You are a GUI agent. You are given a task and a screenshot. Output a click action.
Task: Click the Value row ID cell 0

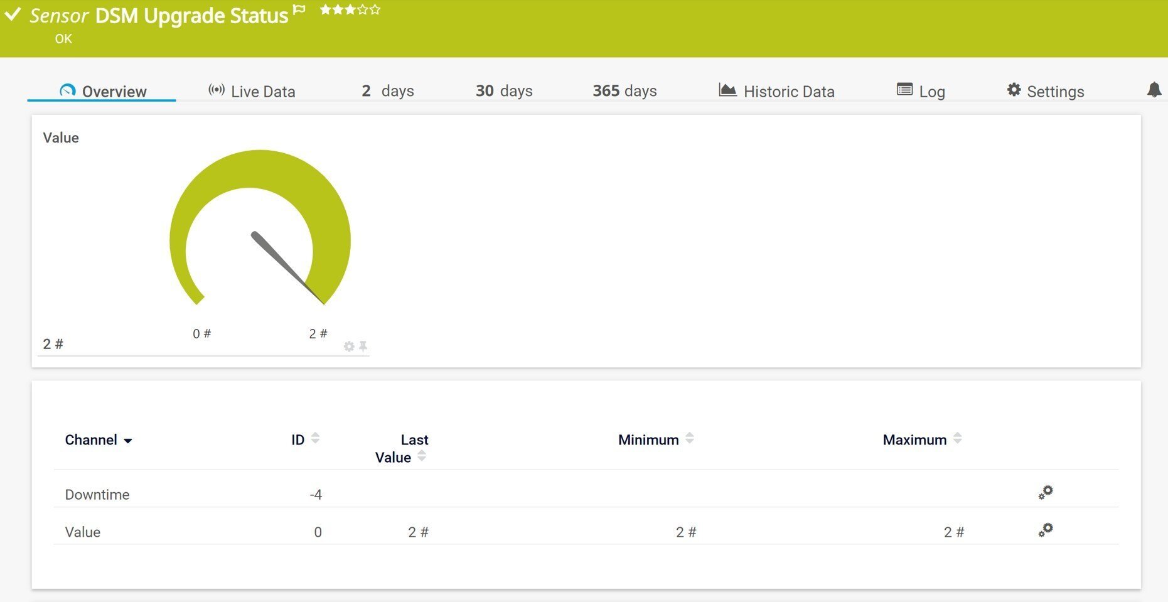click(x=318, y=532)
